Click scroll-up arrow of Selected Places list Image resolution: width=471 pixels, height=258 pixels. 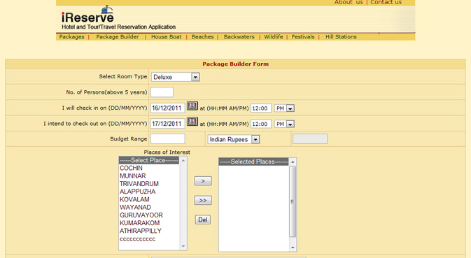tap(293, 162)
